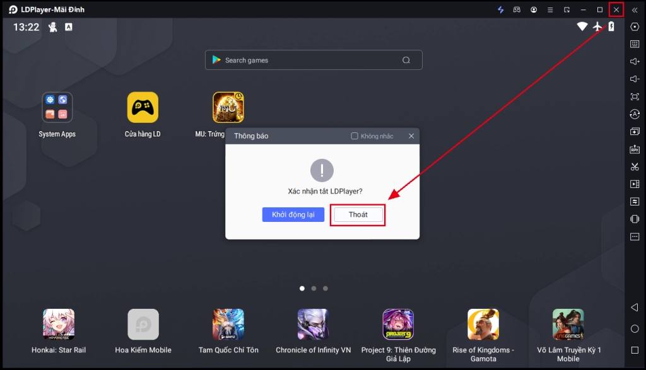Go to the second home page dot
The width and height of the screenshot is (646, 370).
click(x=314, y=289)
